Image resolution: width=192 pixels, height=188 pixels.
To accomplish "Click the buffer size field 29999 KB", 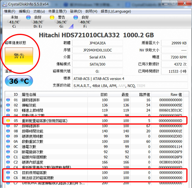I will point(174,43).
